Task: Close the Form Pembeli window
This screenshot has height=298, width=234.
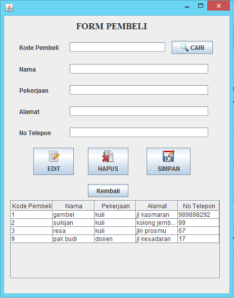Action: tap(218, 6)
